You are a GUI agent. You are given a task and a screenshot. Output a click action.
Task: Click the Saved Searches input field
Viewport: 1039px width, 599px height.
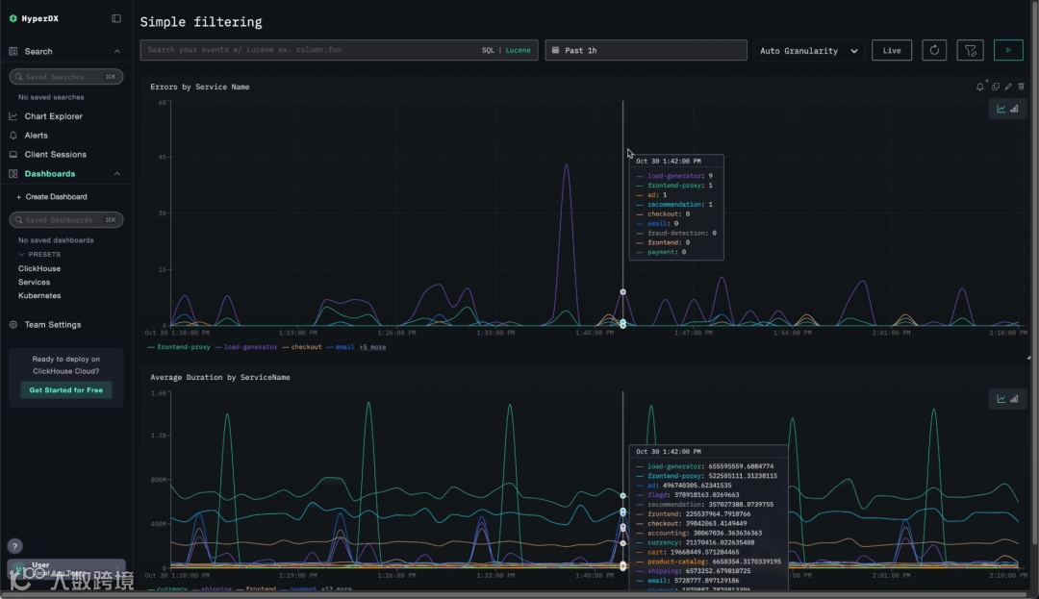(65, 77)
